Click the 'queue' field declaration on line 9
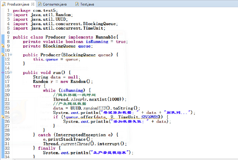Viewport: 238px width, 160px height. click(85, 46)
